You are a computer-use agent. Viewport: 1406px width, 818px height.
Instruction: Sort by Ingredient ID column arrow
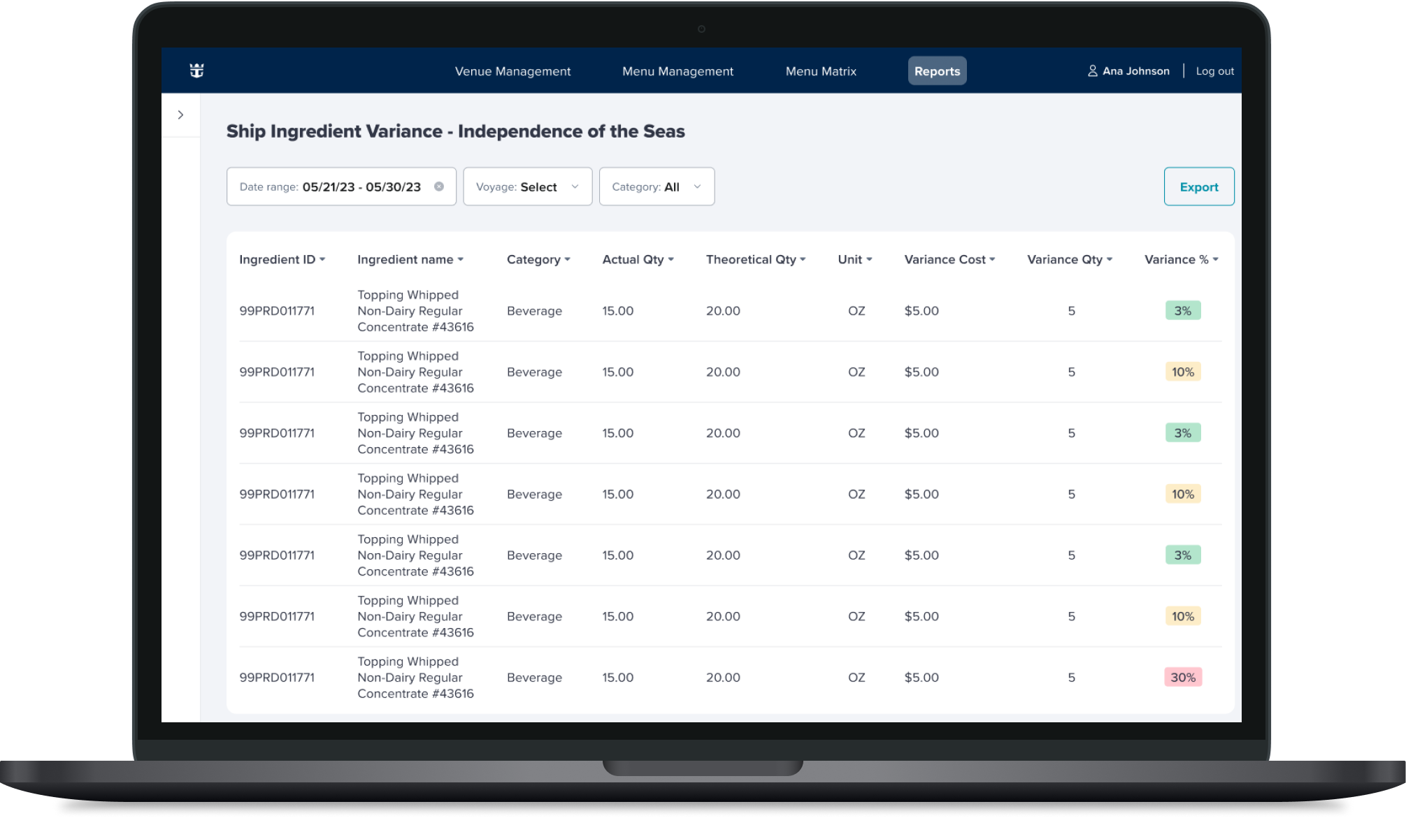[322, 260]
